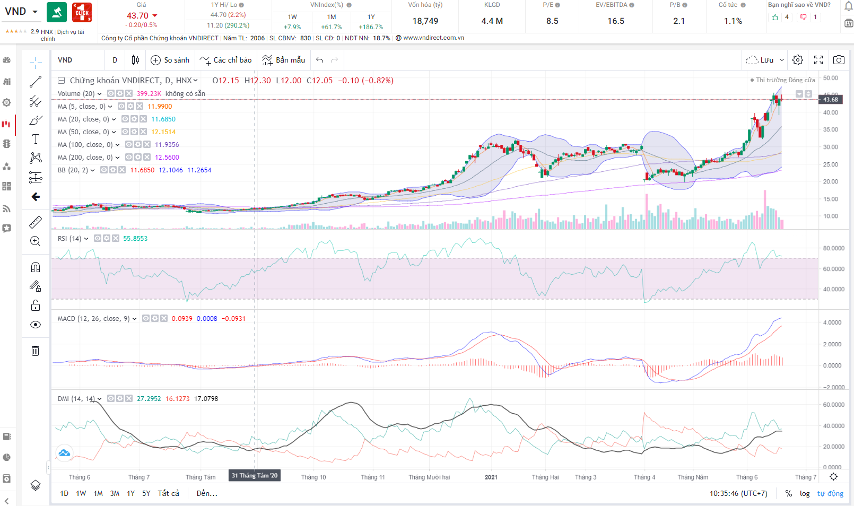This screenshot has height=506, width=854.
Task: Open time axis settings gear at bottom right
Action: tap(833, 477)
